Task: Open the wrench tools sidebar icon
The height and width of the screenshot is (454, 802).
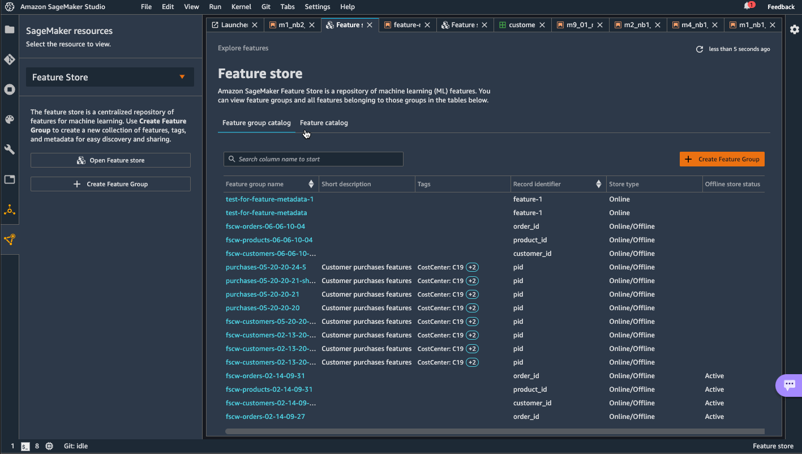Action: [x=10, y=149]
